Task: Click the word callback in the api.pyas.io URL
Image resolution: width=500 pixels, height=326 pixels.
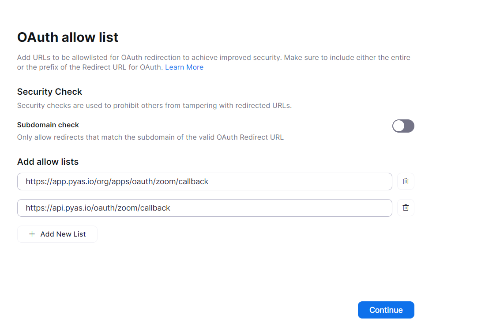Action: click(x=155, y=208)
